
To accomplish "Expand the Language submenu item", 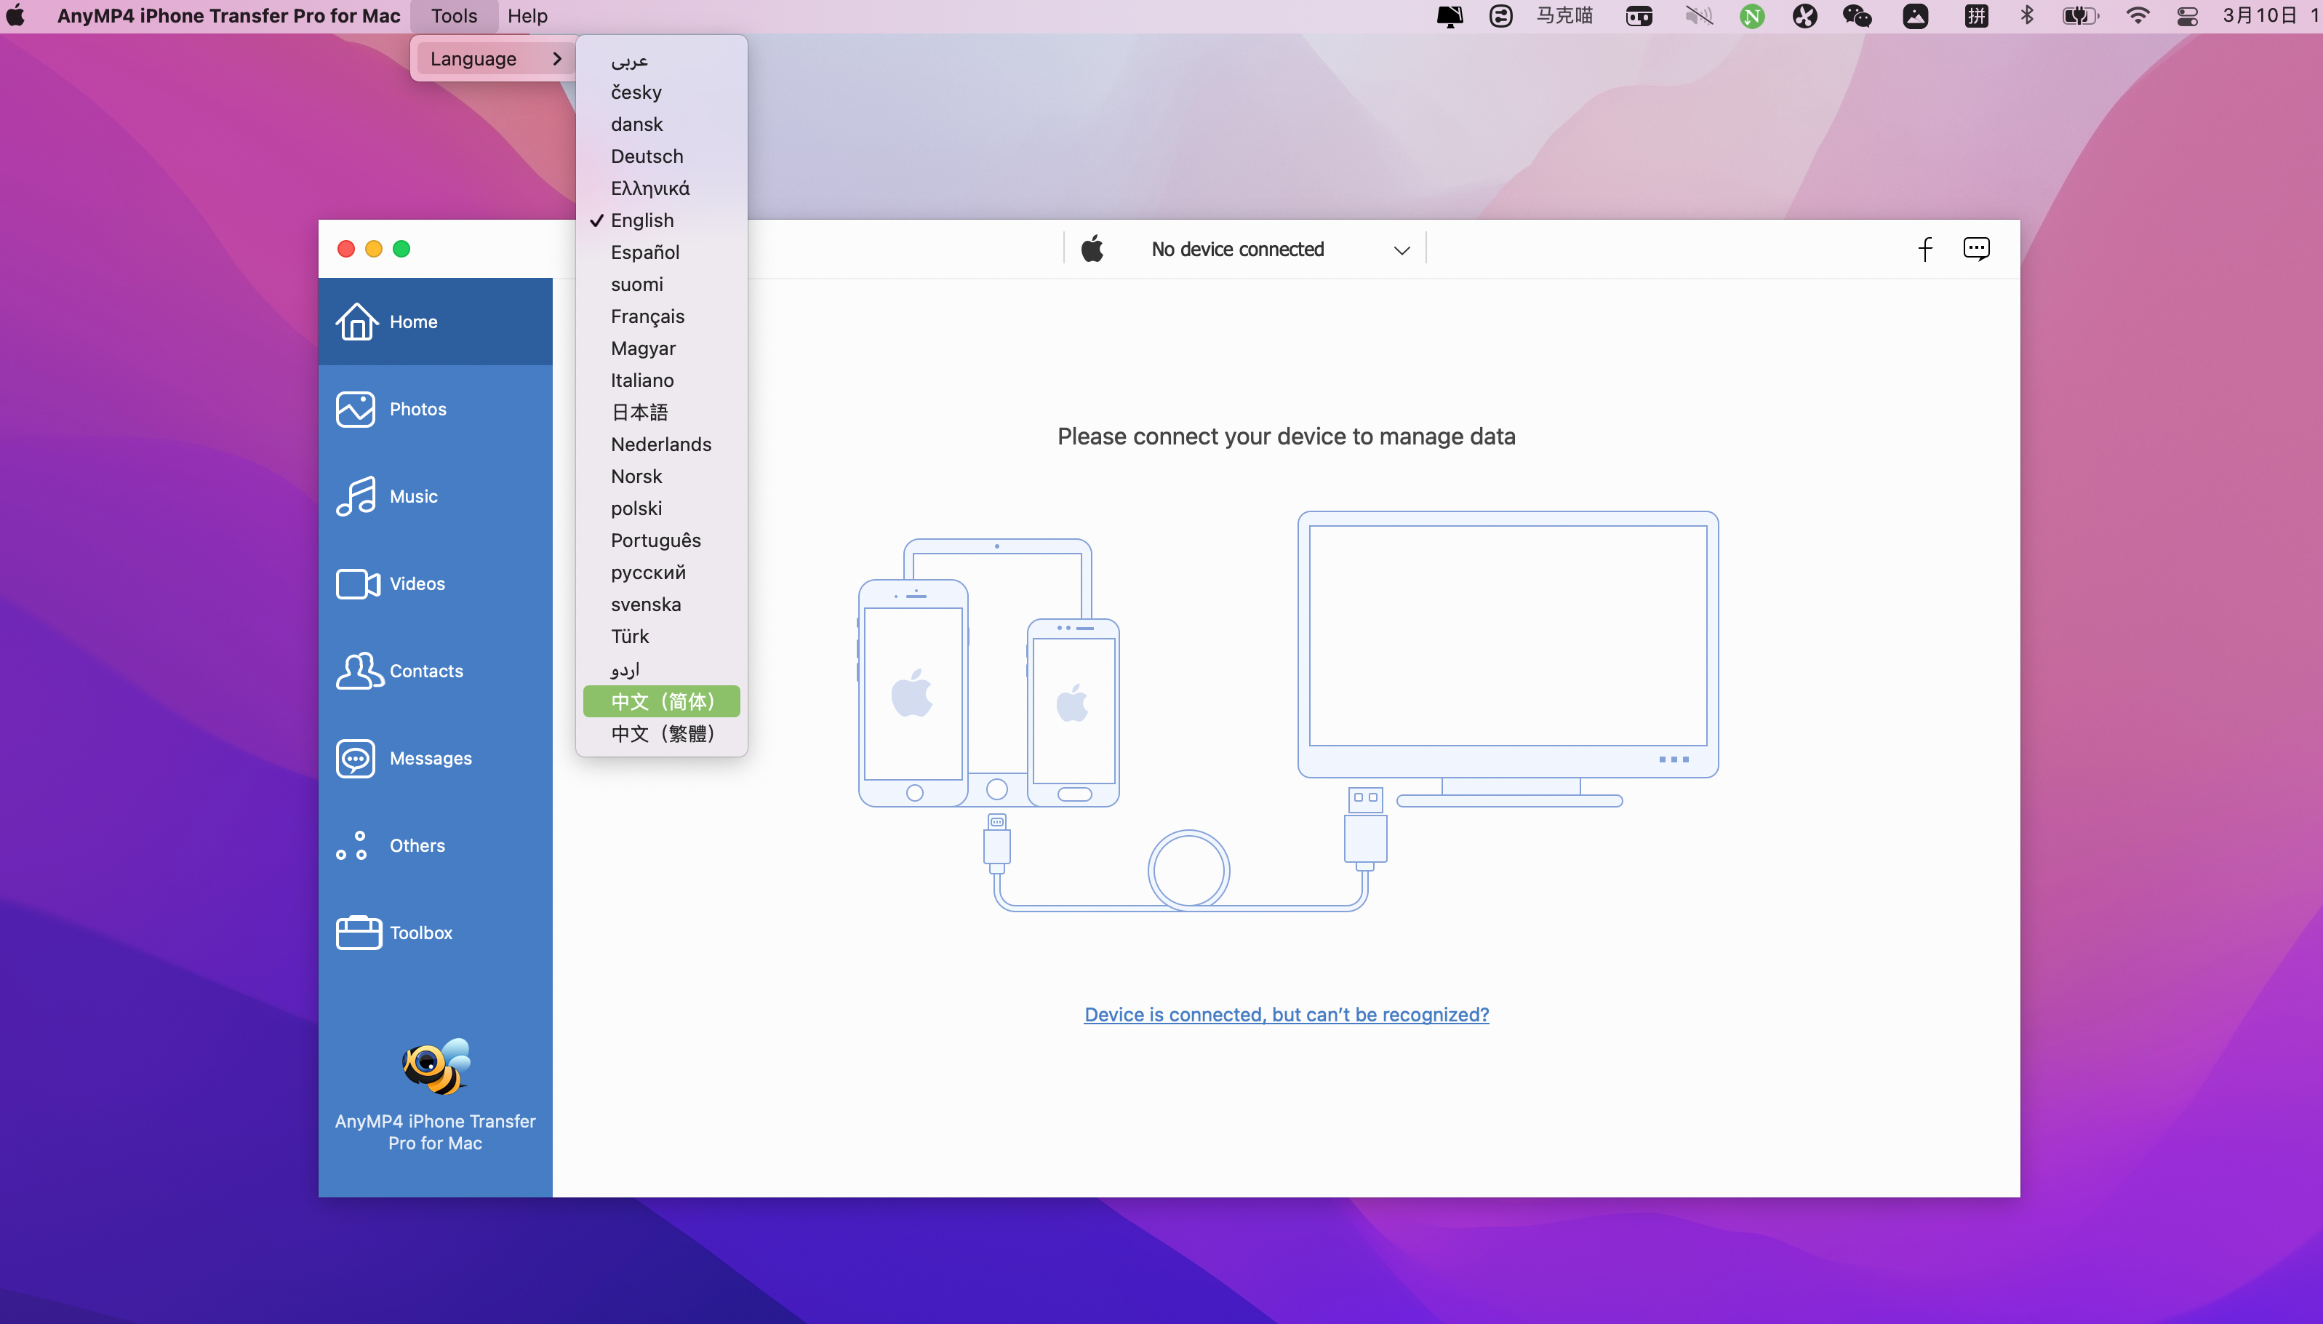I will pos(495,59).
